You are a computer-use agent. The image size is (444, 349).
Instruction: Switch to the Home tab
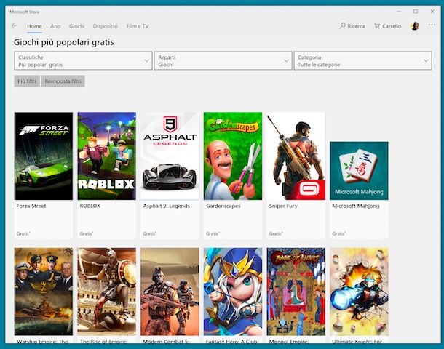pyautogui.click(x=34, y=26)
